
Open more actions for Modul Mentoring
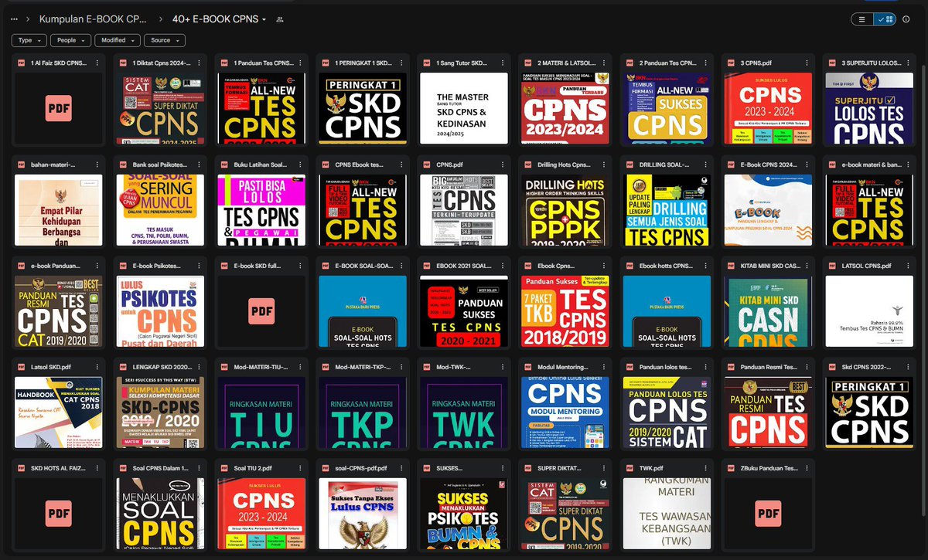click(x=603, y=367)
